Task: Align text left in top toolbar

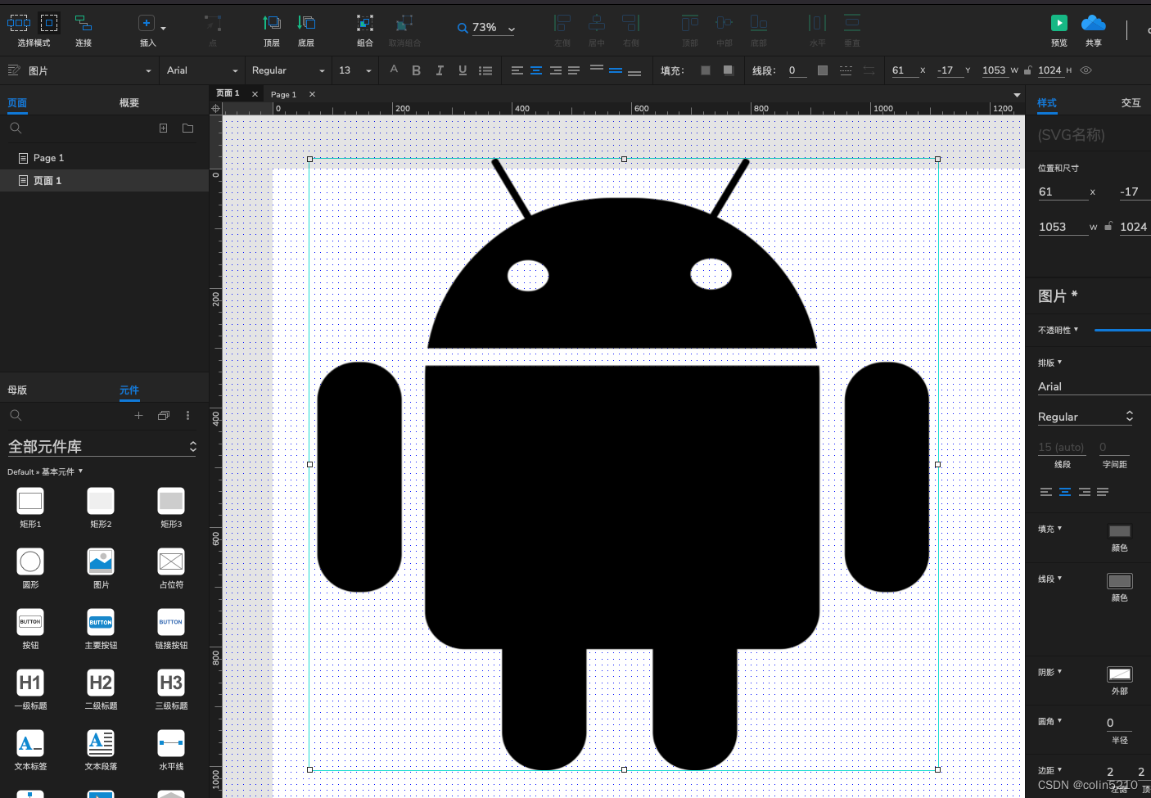Action: click(517, 70)
